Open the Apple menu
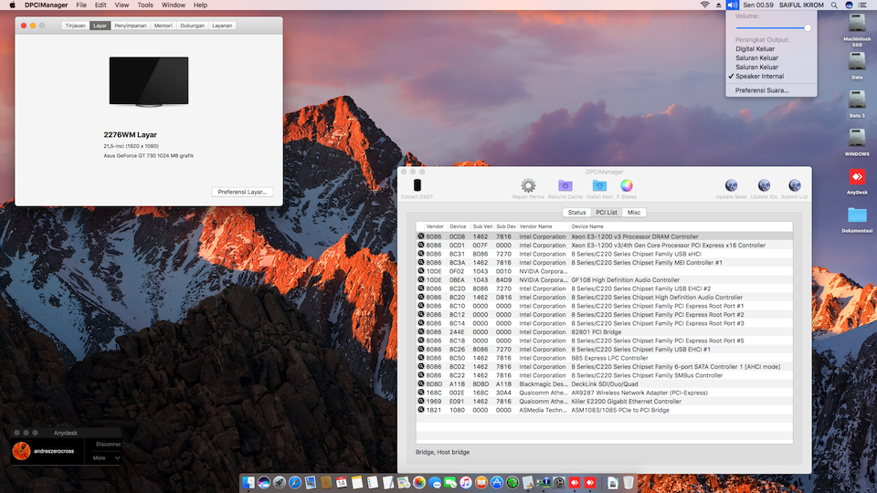The width and height of the screenshot is (877, 493). tap(12, 5)
